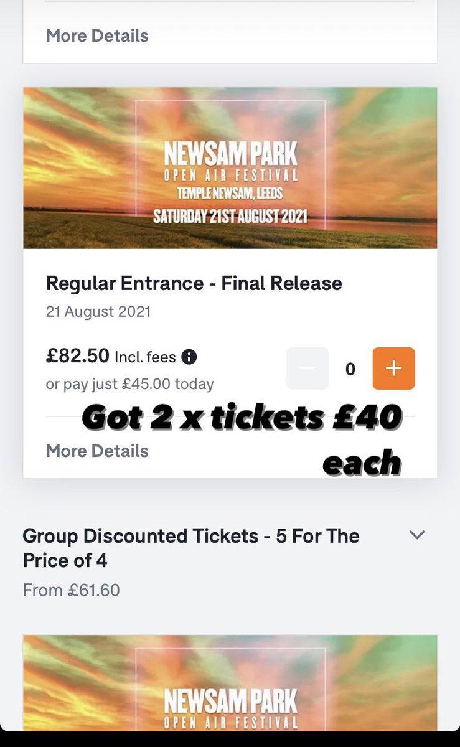460x747 pixels.
Task: Click the Group Discounted Tickets section heading
Action: pyautogui.click(x=191, y=548)
